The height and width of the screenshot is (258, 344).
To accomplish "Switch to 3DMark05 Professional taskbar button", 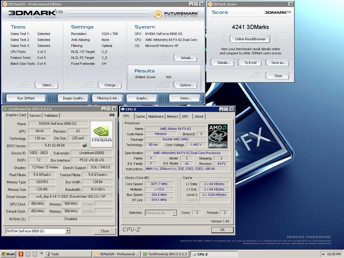I will (x=117, y=254).
